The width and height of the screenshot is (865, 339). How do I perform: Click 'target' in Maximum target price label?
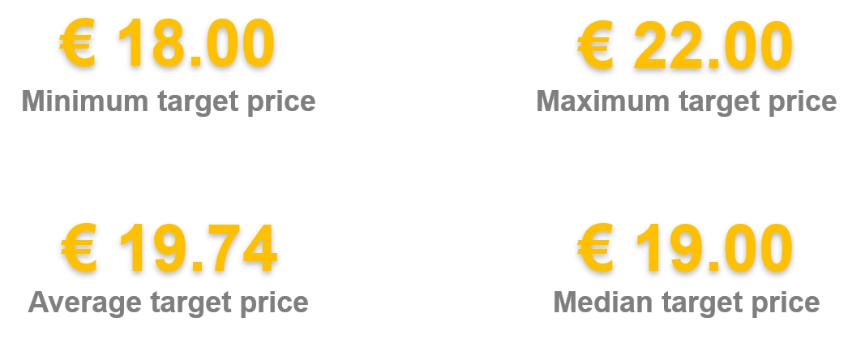pos(719,103)
